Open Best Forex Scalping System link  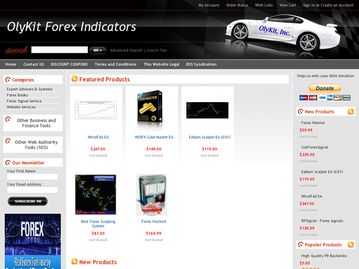(x=98, y=224)
